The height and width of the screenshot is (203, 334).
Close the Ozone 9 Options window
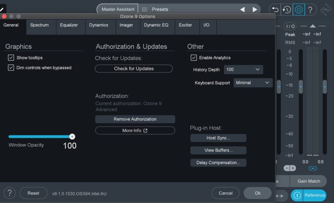pos(4,16)
